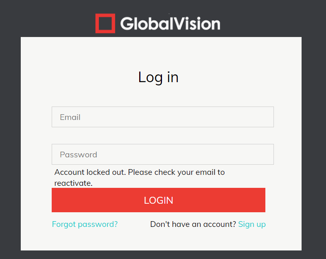The image size is (326, 259).
Task: Click the GlobalVision wordmark text
Action: pos(170,24)
